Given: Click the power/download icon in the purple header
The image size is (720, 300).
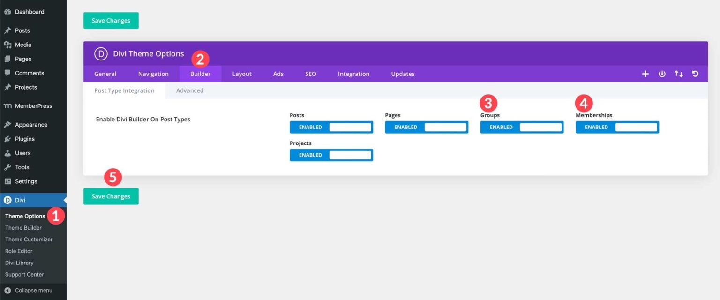Looking at the screenshot, I should coord(662,74).
